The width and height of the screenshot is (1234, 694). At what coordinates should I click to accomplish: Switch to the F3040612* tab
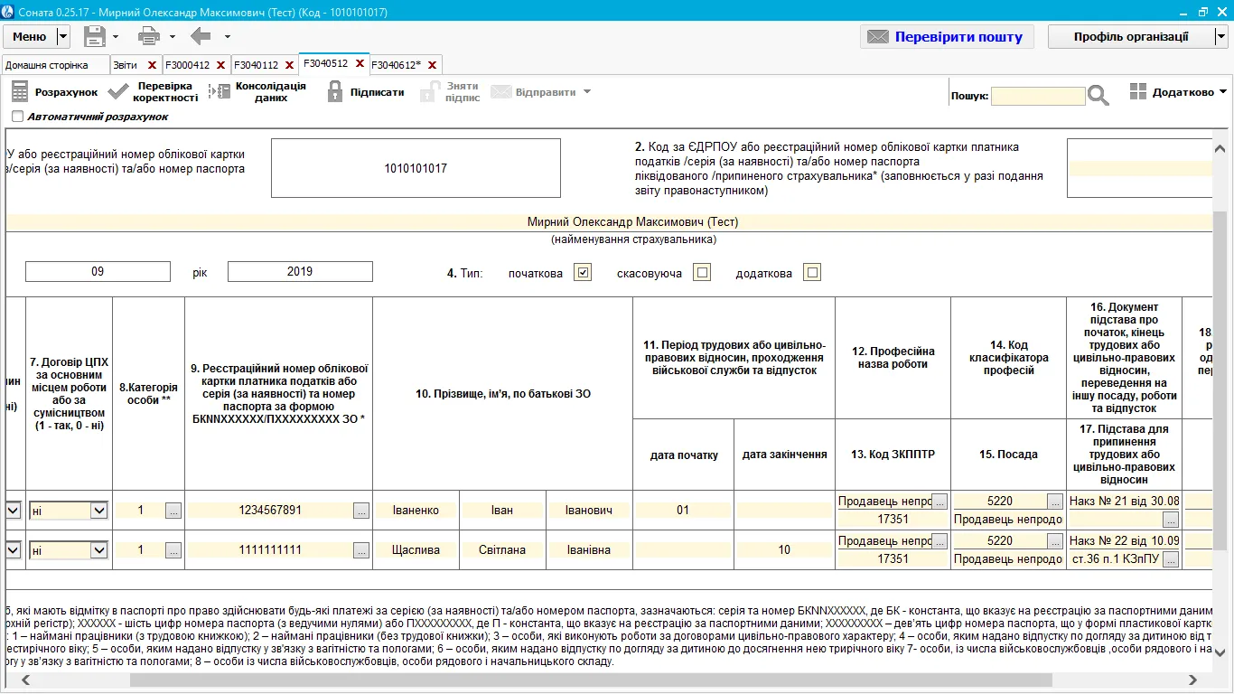pos(397,65)
